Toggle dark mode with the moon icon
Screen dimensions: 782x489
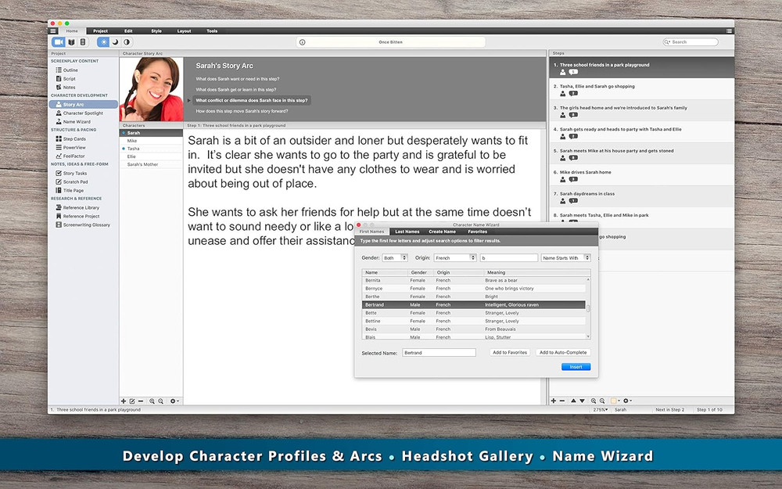coord(115,41)
